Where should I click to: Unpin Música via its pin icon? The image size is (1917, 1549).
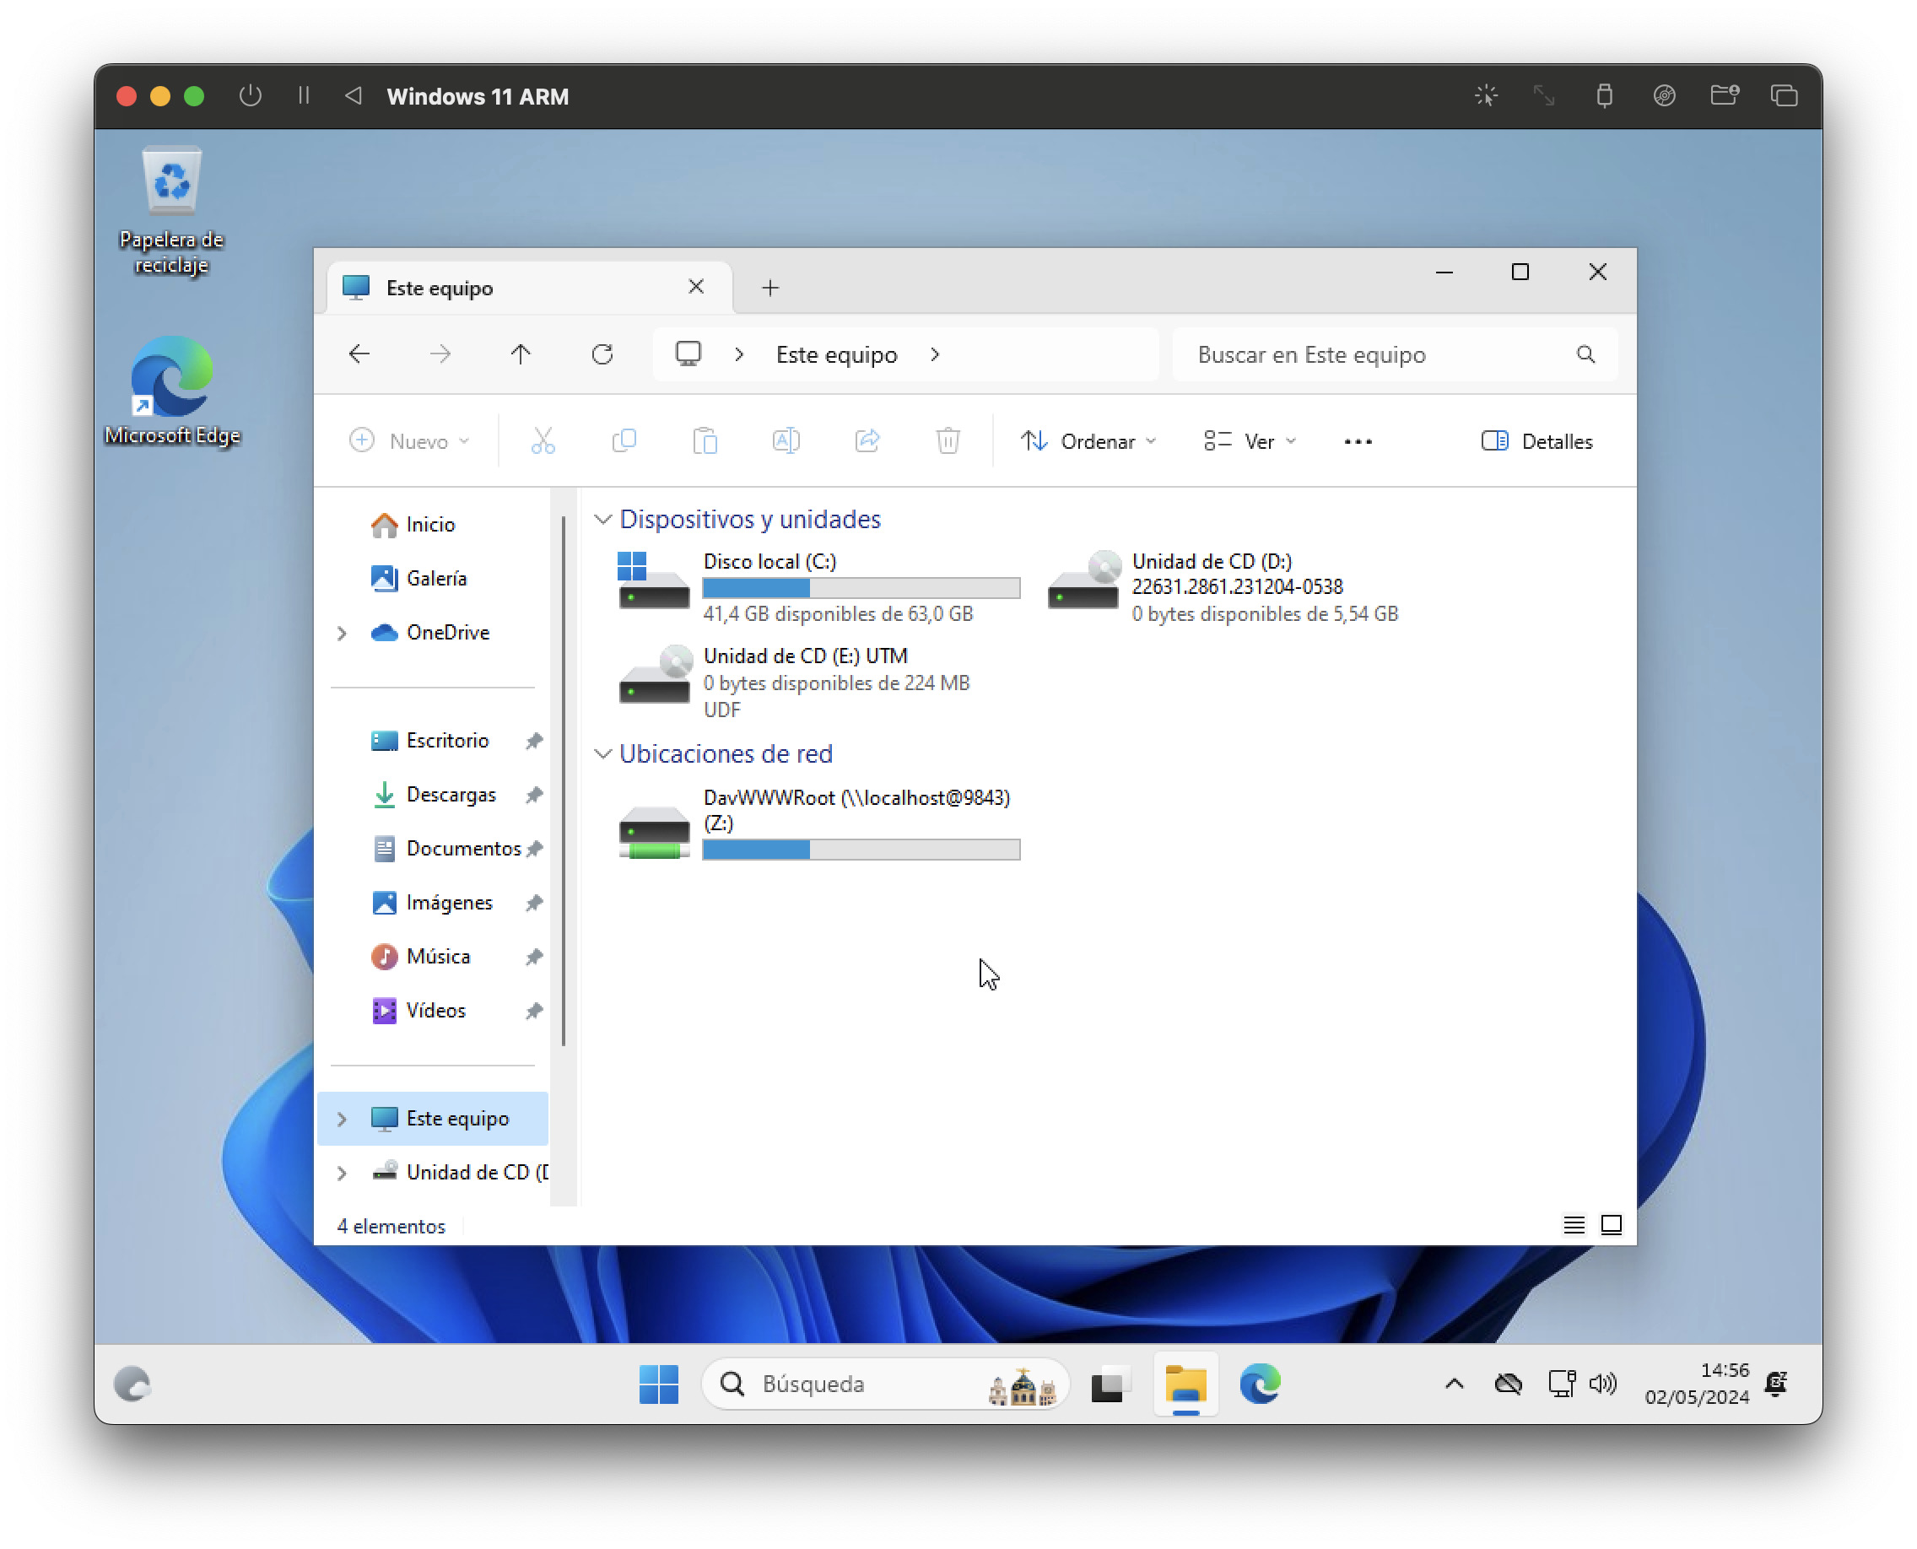534,957
